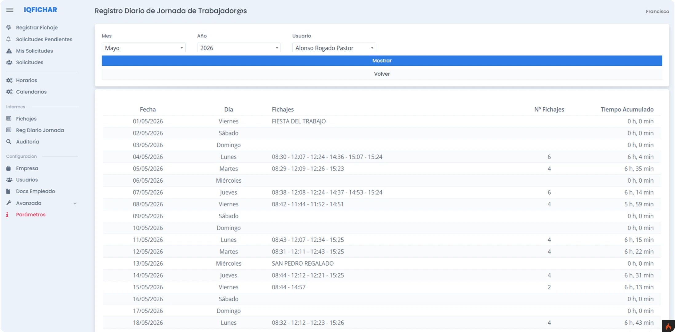Screen dimensions: 675x332
Task: Open Reg Diario Jornada report
Action: click(x=40, y=130)
